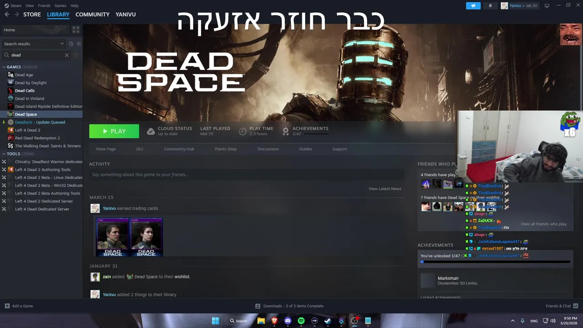Go to the STORE tab
This screenshot has width=583, height=328.
point(32,15)
